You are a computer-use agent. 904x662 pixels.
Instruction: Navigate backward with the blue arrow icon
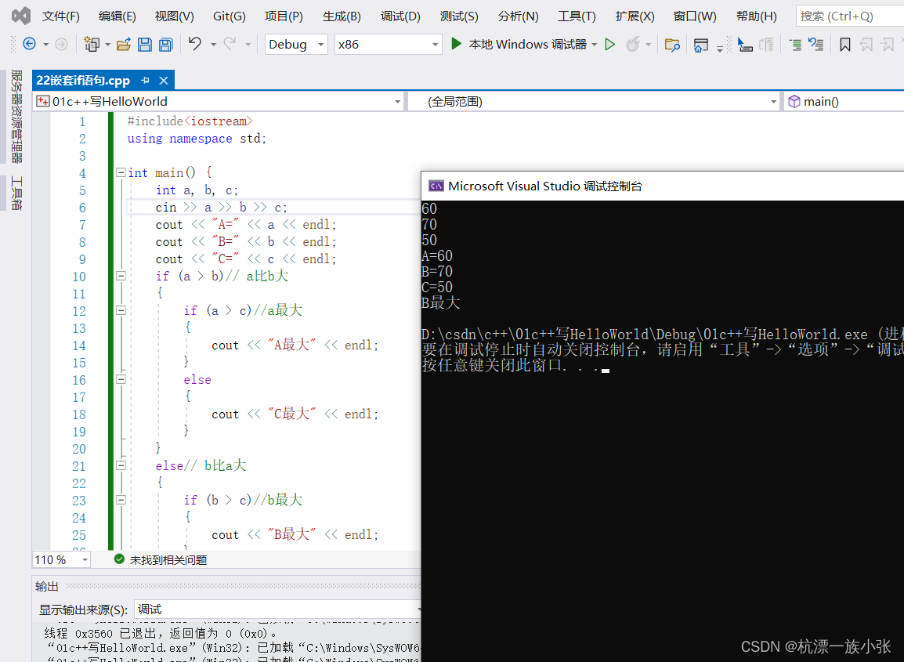tap(29, 44)
